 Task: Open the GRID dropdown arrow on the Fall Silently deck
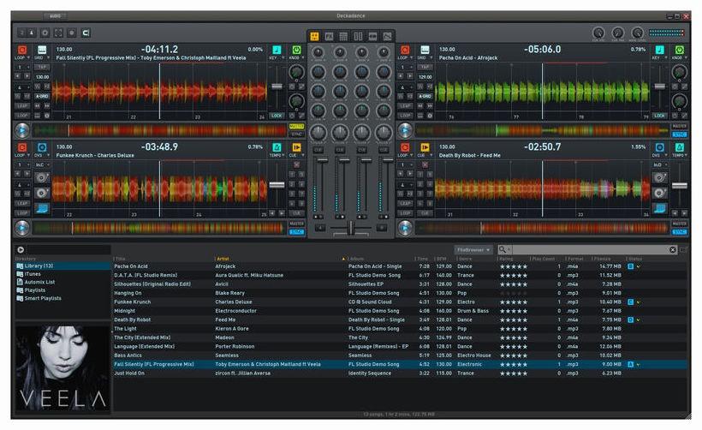coord(48,57)
